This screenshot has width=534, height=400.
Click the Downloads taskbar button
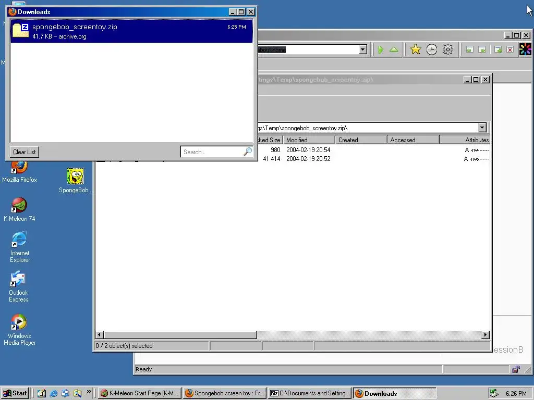[395, 393]
